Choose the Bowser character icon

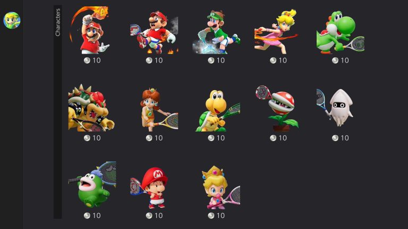pos(92,108)
